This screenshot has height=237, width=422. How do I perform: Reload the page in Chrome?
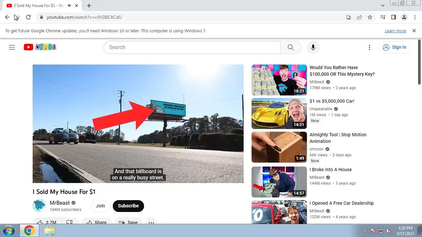(x=28, y=17)
